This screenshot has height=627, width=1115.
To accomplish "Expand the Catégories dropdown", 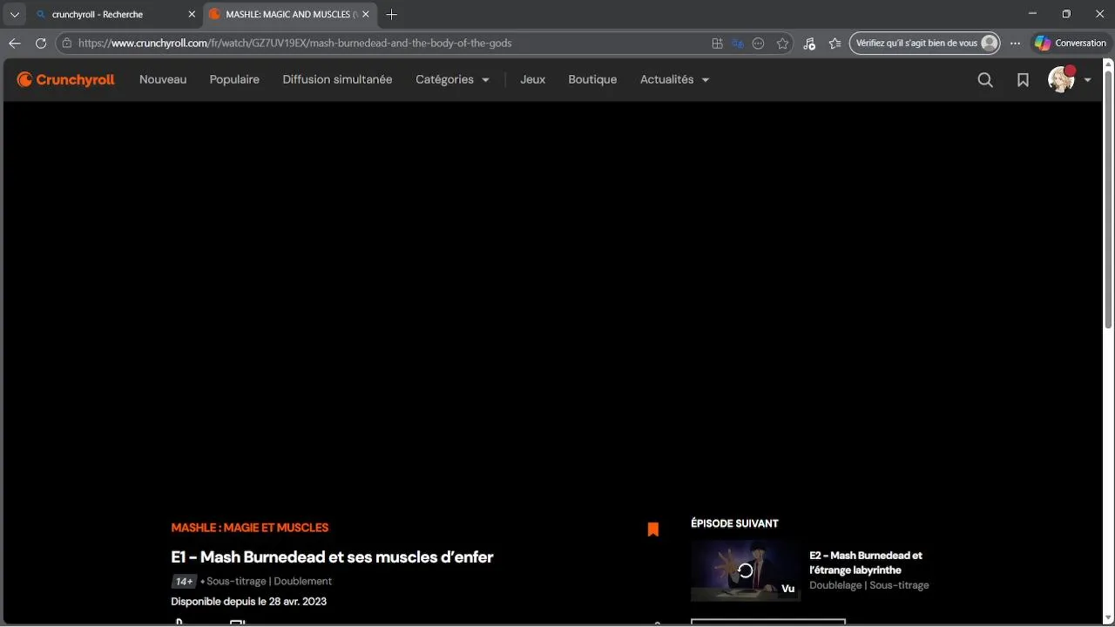I will tap(452, 79).
